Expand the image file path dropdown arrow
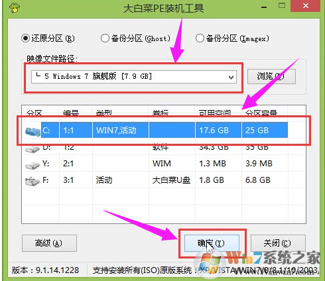The image size is (325, 281). coord(231,77)
